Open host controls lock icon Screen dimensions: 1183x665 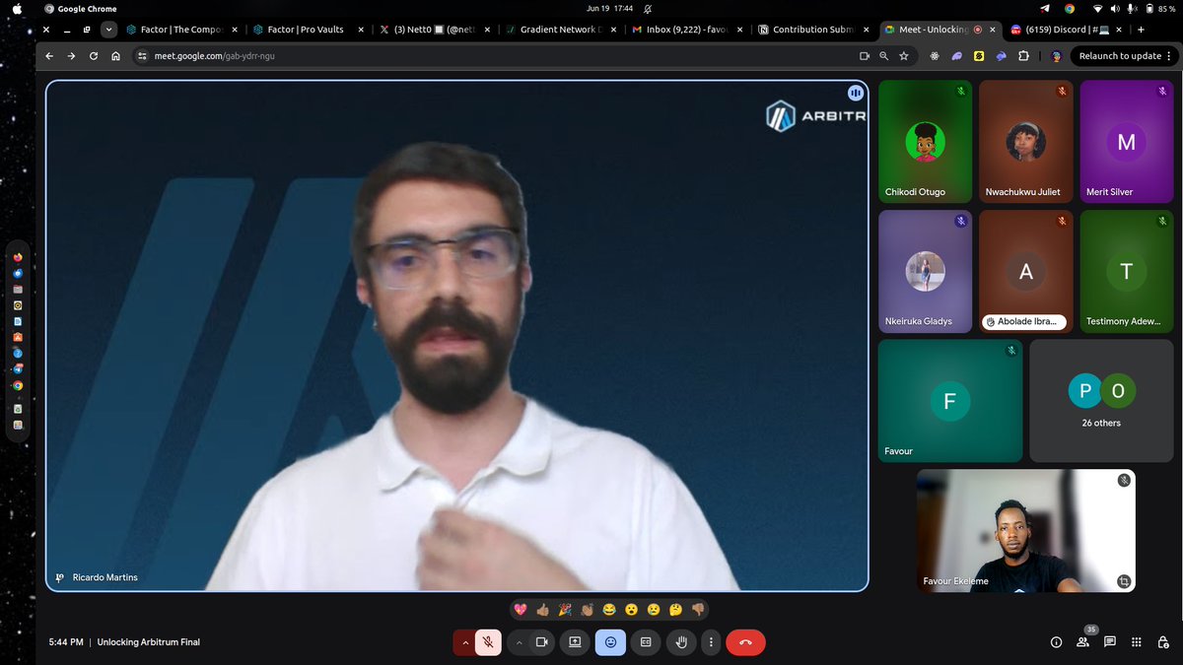pos(1163,642)
